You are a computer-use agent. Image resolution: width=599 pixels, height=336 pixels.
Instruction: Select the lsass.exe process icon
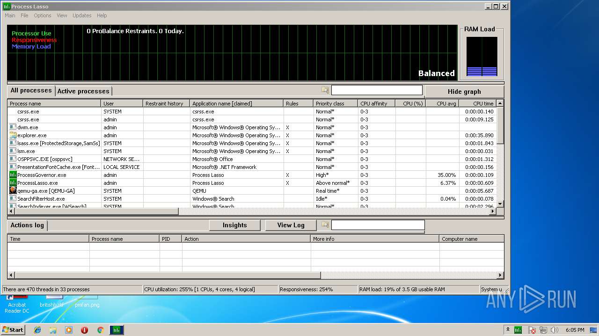click(x=13, y=143)
